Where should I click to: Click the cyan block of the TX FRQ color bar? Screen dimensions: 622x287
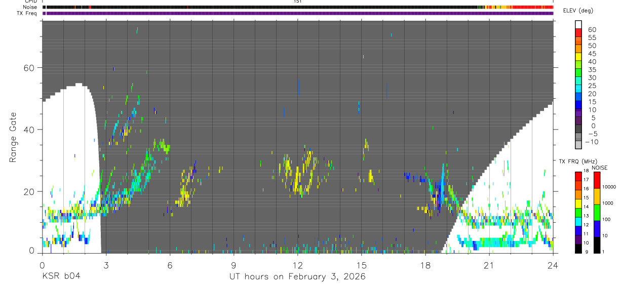578,221
